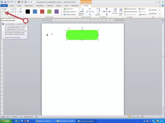
Task: Increase the shape height with the spinner
Action: point(159,9)
